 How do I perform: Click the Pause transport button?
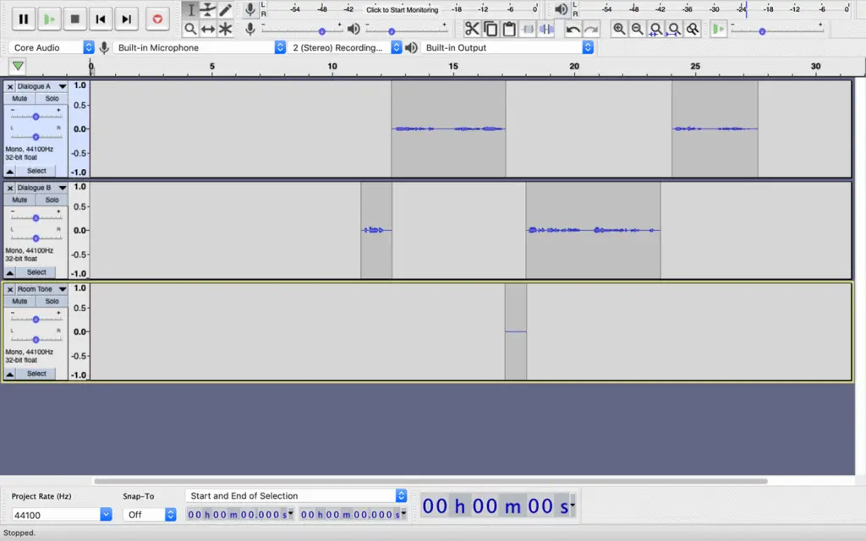[23, 19]
